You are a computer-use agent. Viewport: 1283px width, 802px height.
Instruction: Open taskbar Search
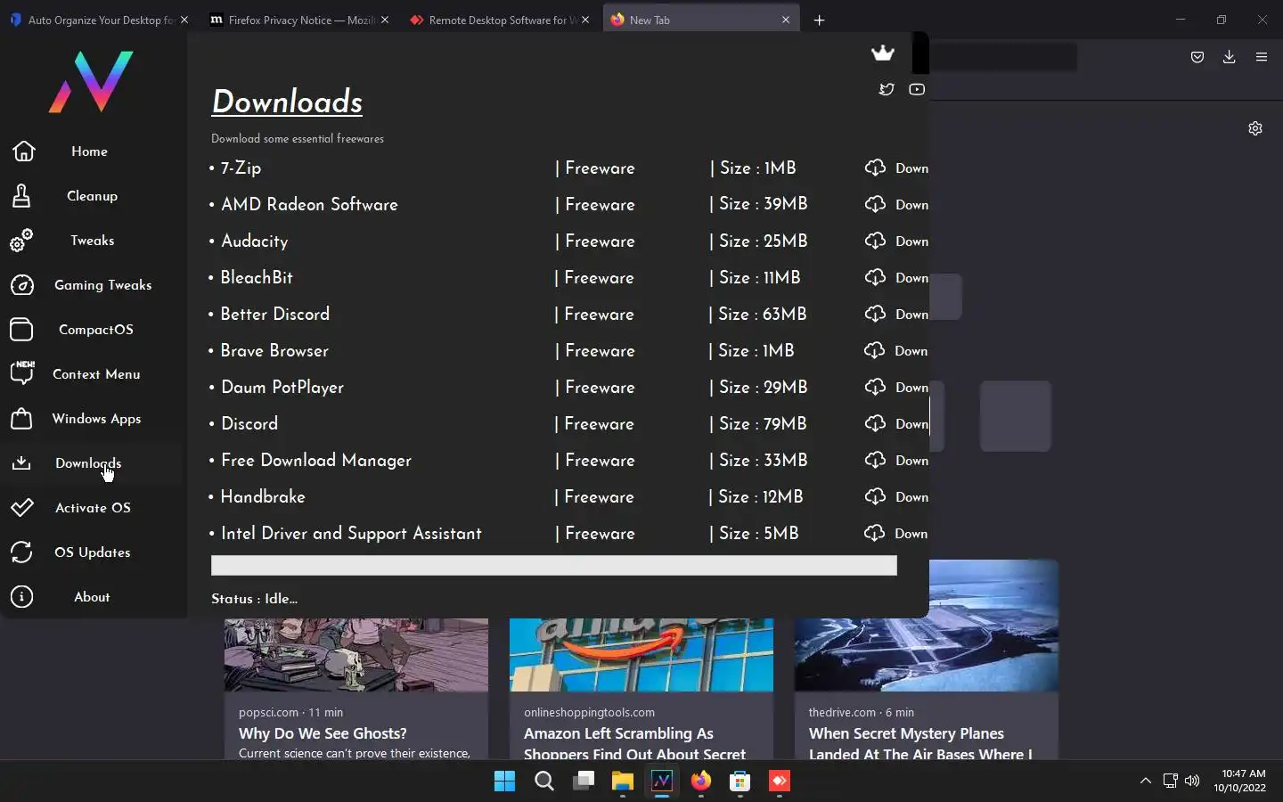point(543,782)
